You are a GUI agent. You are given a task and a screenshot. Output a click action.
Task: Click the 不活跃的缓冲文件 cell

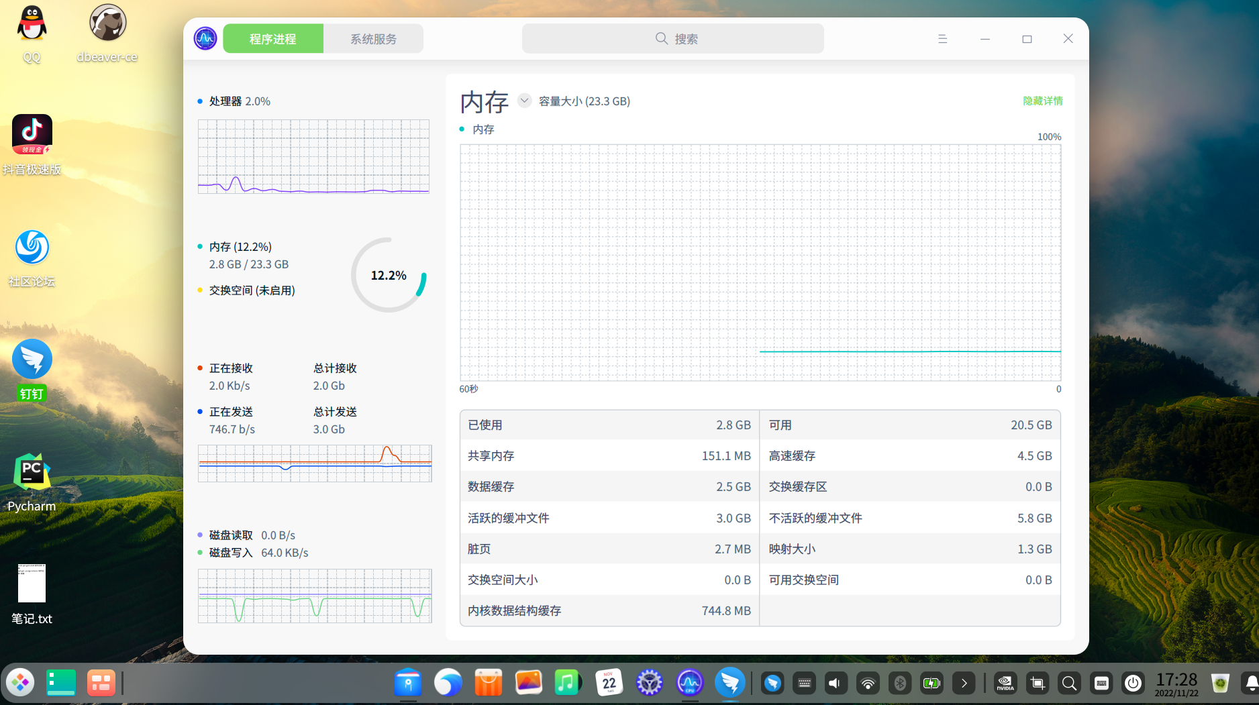click(910, 518)
